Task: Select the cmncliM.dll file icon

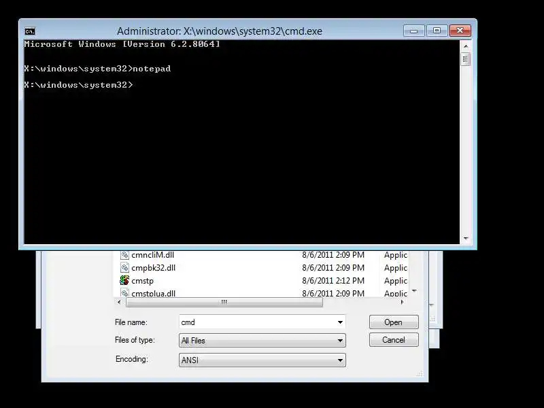Action: (124, 255)
